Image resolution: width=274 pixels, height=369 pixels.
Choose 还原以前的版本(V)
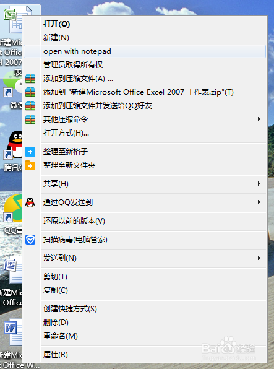[145, 221]
